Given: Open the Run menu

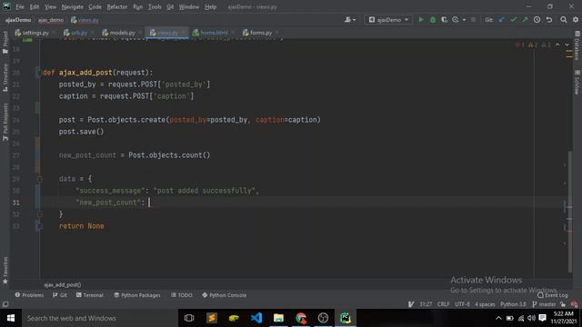Looking at the screenshot, I should [x=137, y=6].
